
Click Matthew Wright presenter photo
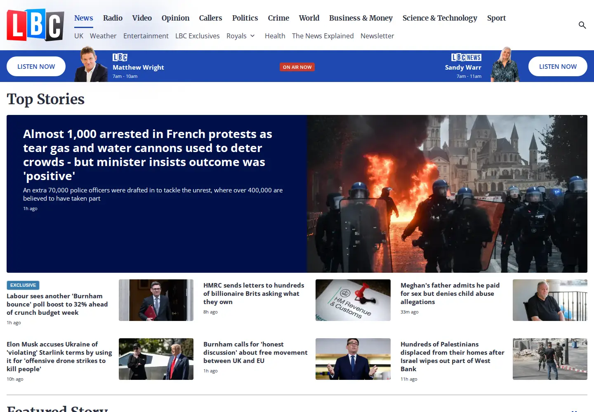tap(91, 64)
